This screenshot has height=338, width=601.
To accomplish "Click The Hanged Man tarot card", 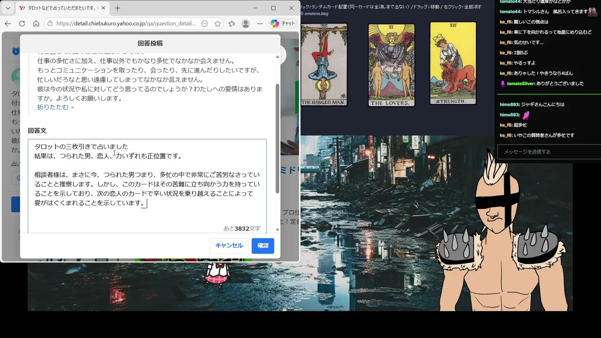I will (324, 64).
